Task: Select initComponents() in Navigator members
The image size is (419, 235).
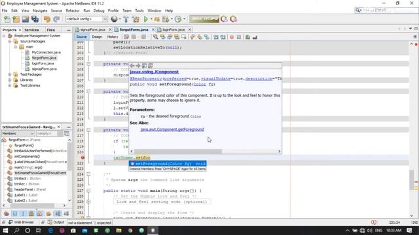Action: 27,157
